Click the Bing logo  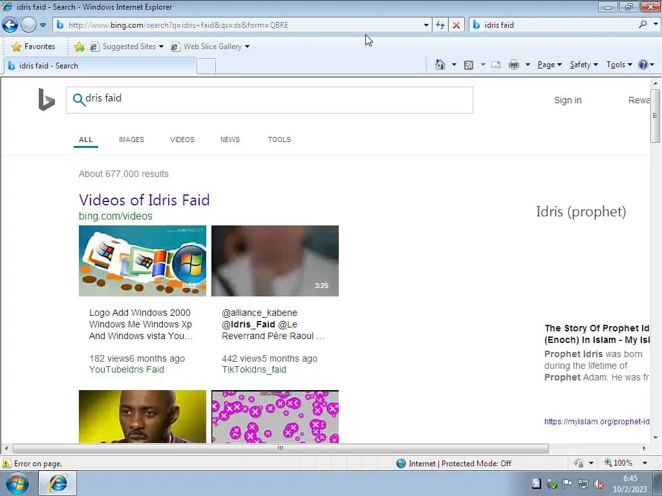click(x=47, y=99)
